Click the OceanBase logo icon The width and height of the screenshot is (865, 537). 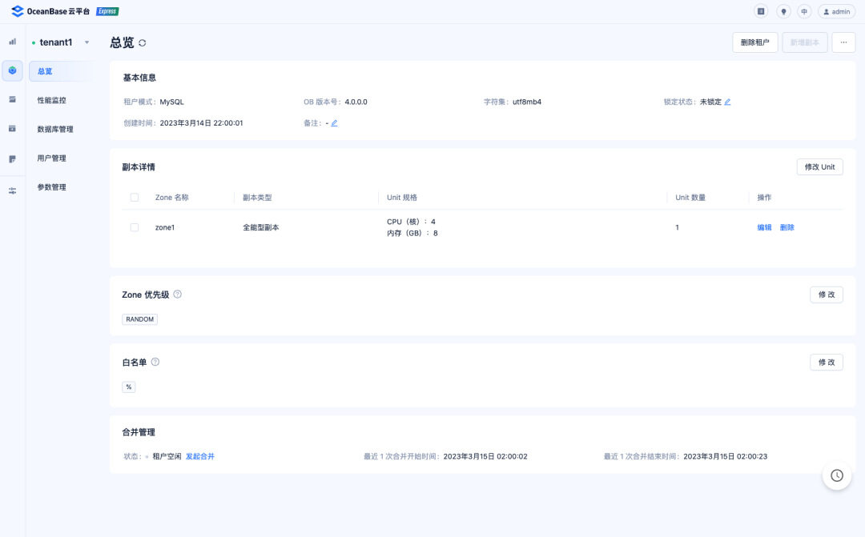[18, 11]
